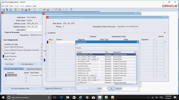This screenshot has height=100, width=179.
Task: Open the Window menu
Action: pos(29,6)
